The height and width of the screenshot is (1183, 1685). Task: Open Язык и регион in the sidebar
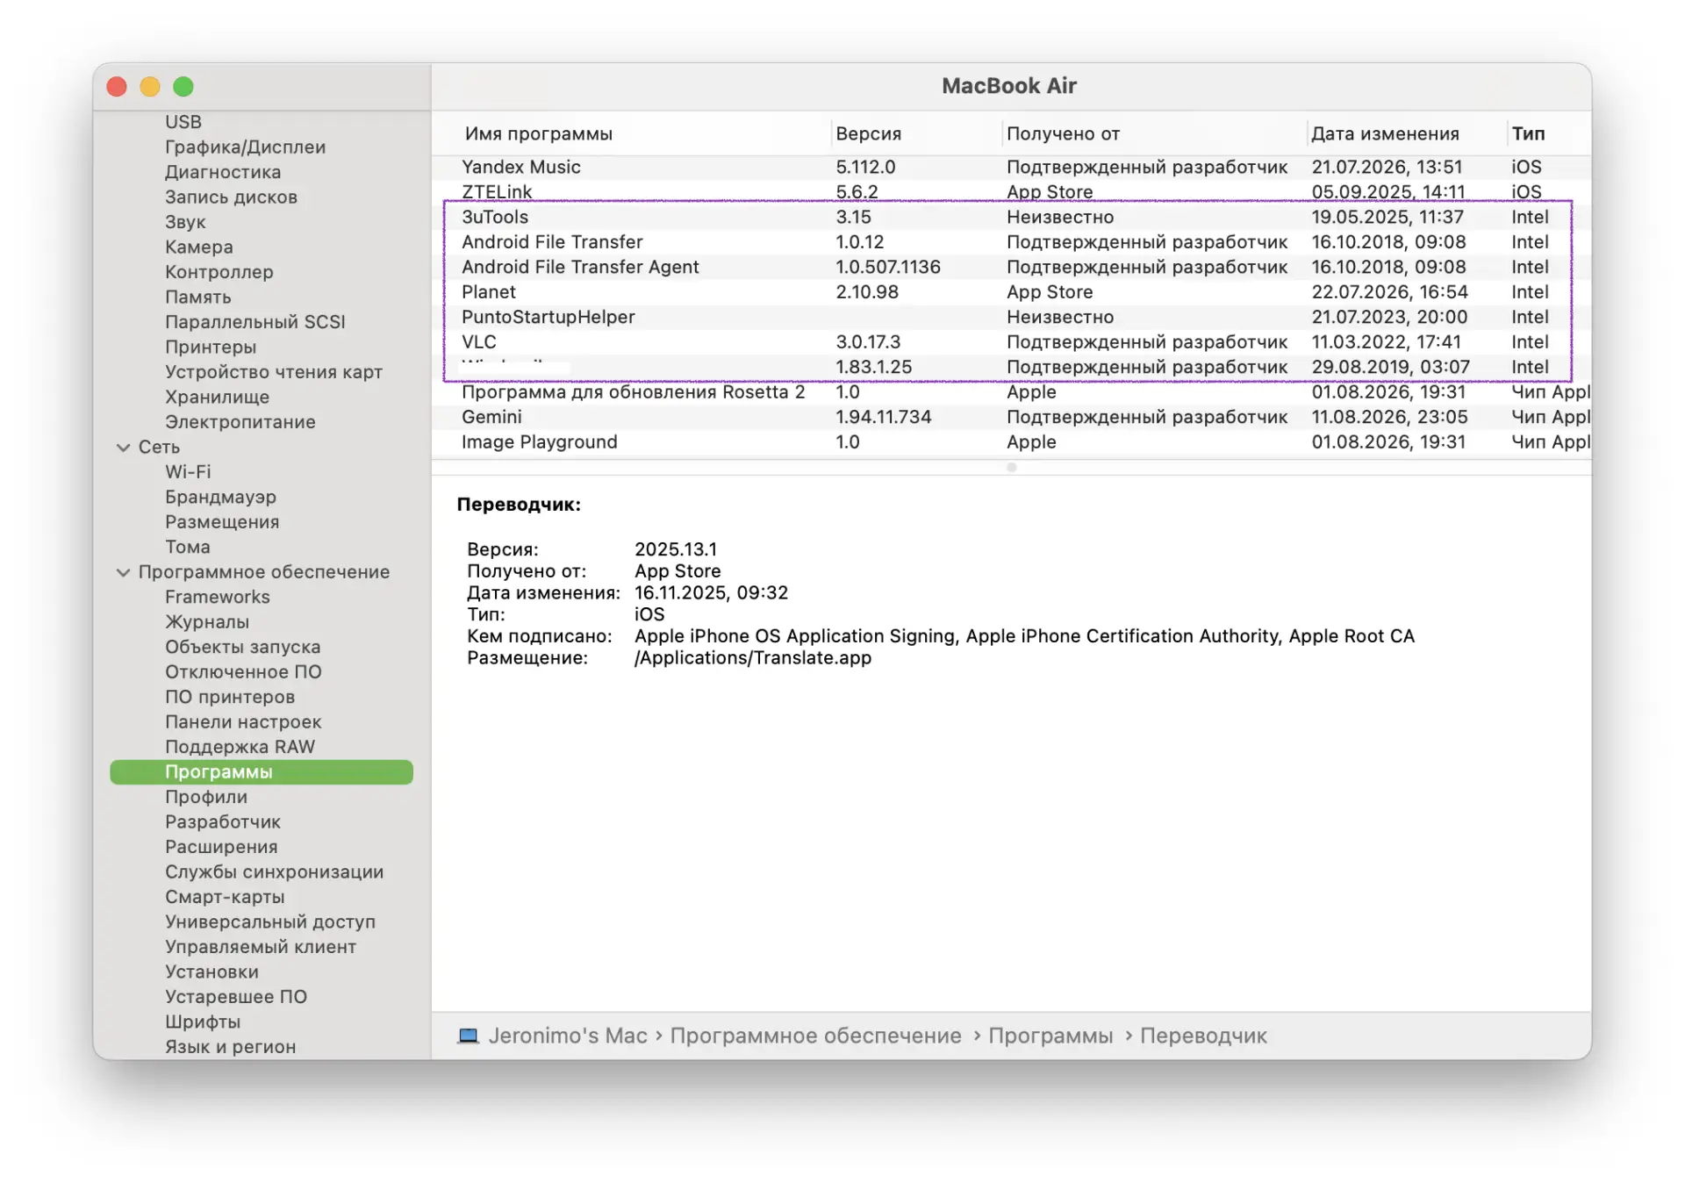tap(230, 1048)
